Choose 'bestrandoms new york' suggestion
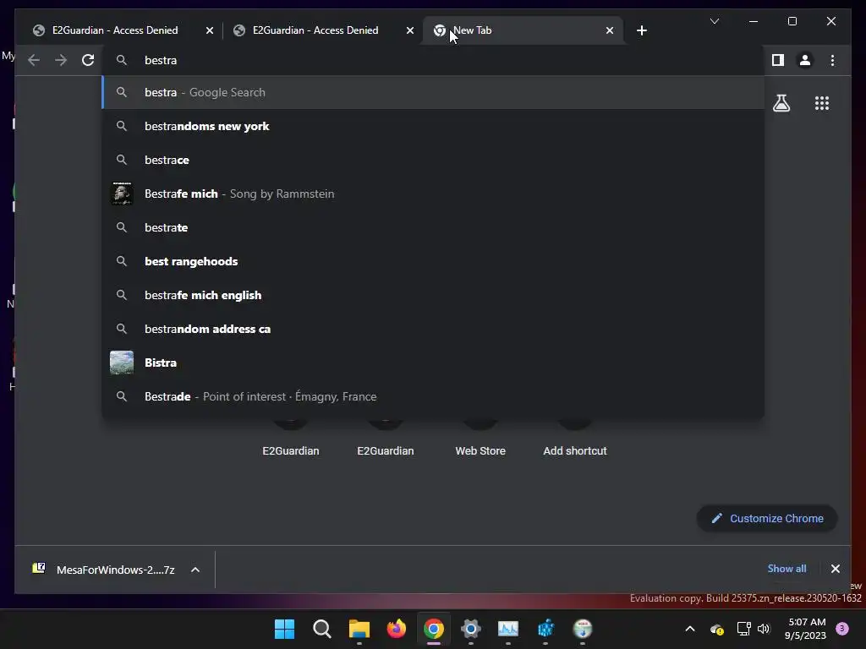The image size is (866, 649). click(434, 126)
